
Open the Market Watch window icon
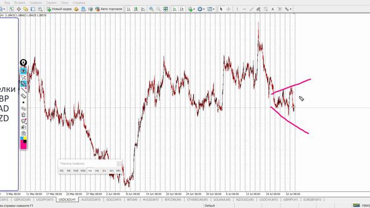[12, 9]
